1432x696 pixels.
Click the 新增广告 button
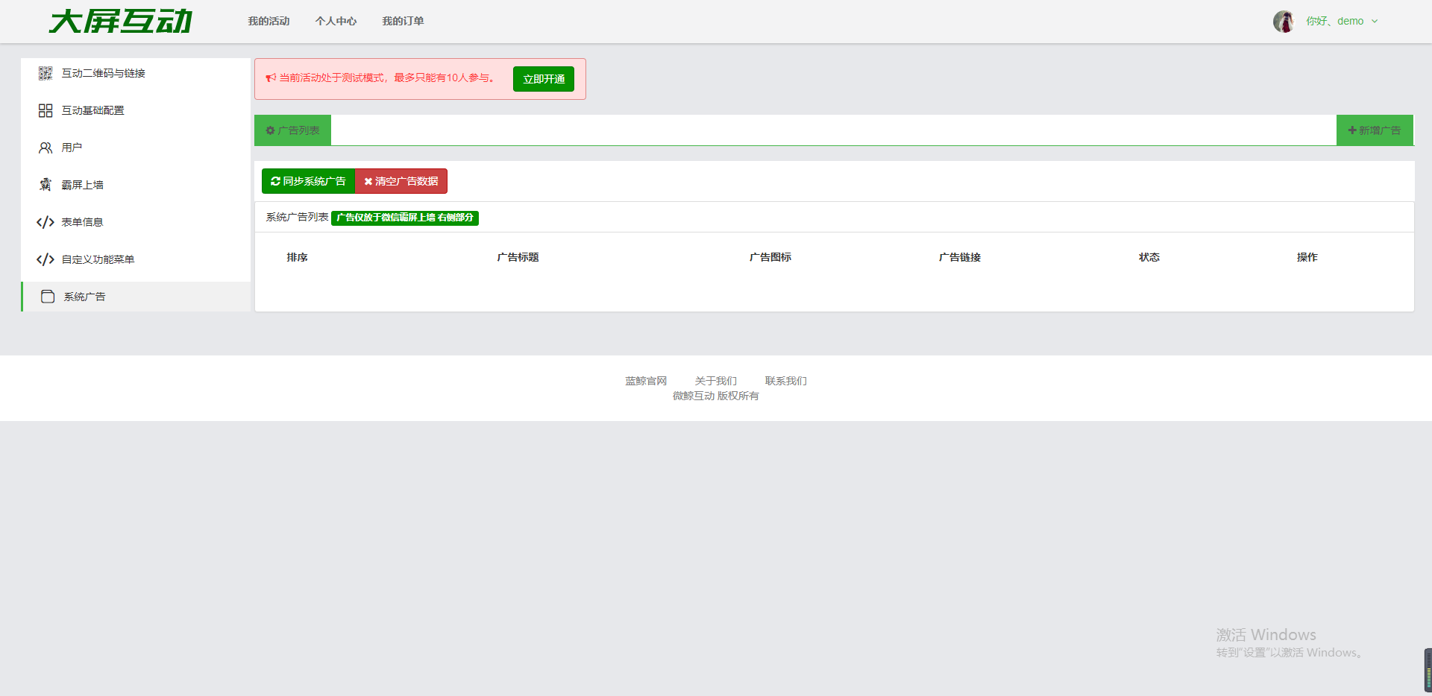click(1374, 130)
